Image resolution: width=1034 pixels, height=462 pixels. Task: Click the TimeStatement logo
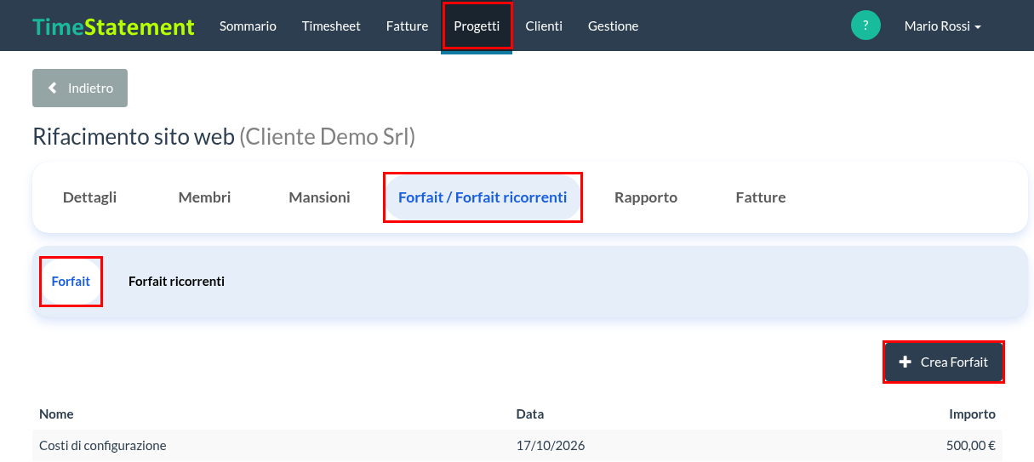tap(113, 26)
